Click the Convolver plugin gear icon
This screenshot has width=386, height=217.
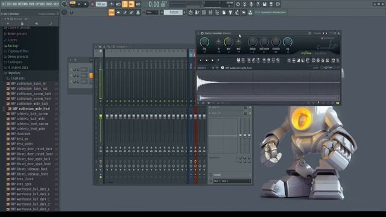coord(202,33)
